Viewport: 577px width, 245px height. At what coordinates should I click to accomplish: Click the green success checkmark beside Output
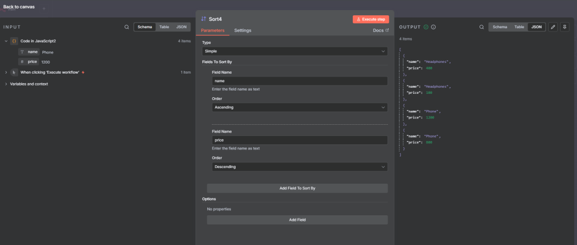click(426, 27)
